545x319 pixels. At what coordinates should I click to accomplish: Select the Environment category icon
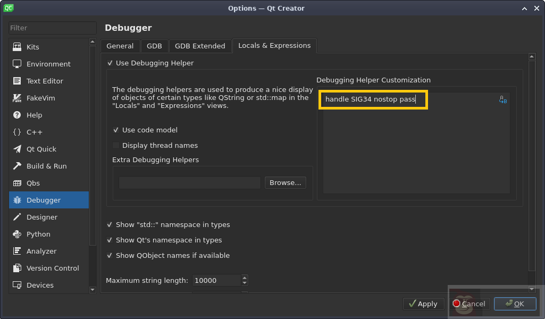[x=17, y=64]
